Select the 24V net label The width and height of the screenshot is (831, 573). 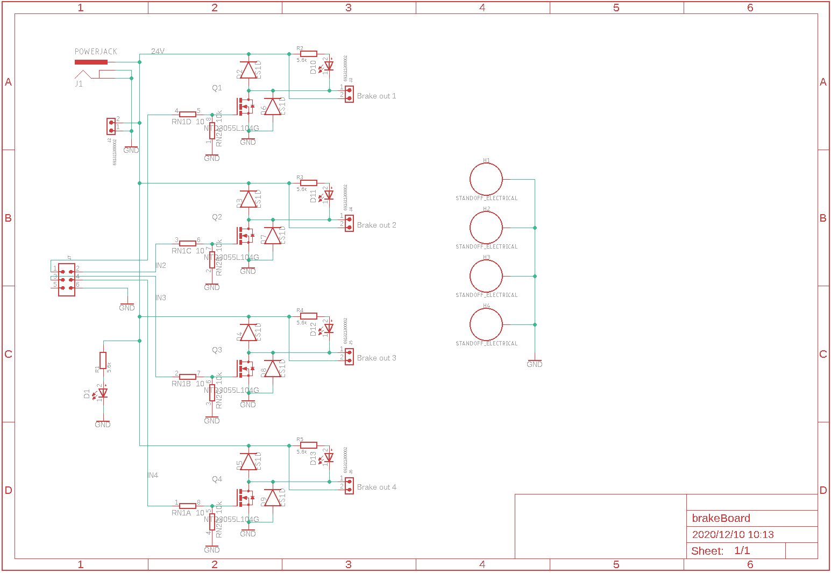(158, 51)
